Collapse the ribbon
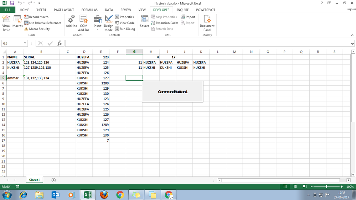Viewport: 356px width, 200px height. pyautogui.click(x=352, y=35)
